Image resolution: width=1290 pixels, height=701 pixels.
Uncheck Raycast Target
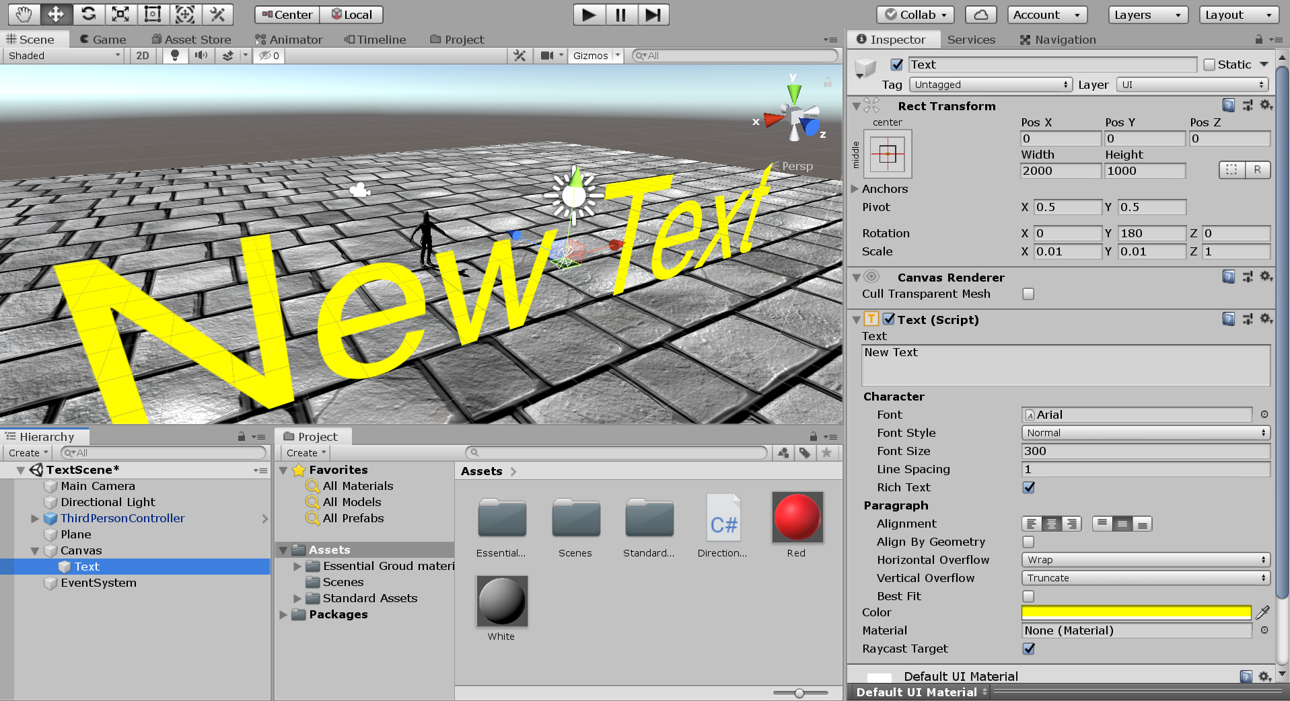[1028, 649]
